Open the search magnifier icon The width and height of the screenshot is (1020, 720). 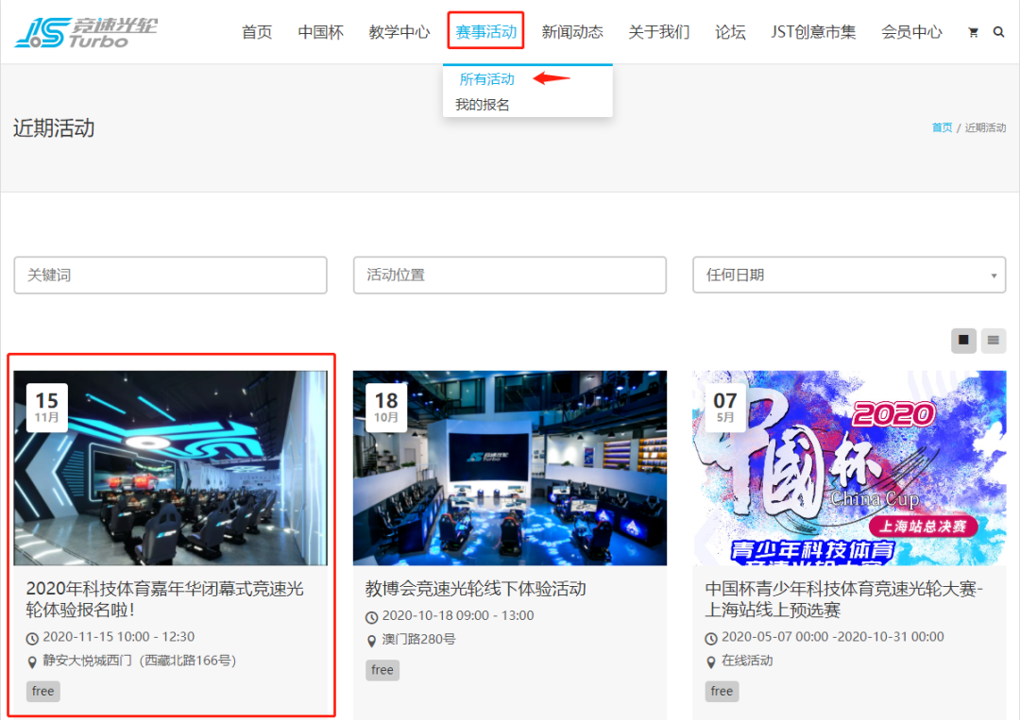point(998,32)
